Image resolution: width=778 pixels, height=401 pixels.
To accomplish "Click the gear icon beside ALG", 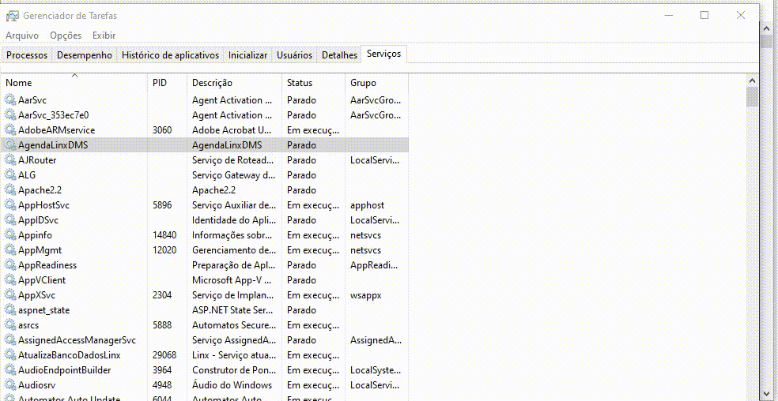I will [x=10, y=175].
